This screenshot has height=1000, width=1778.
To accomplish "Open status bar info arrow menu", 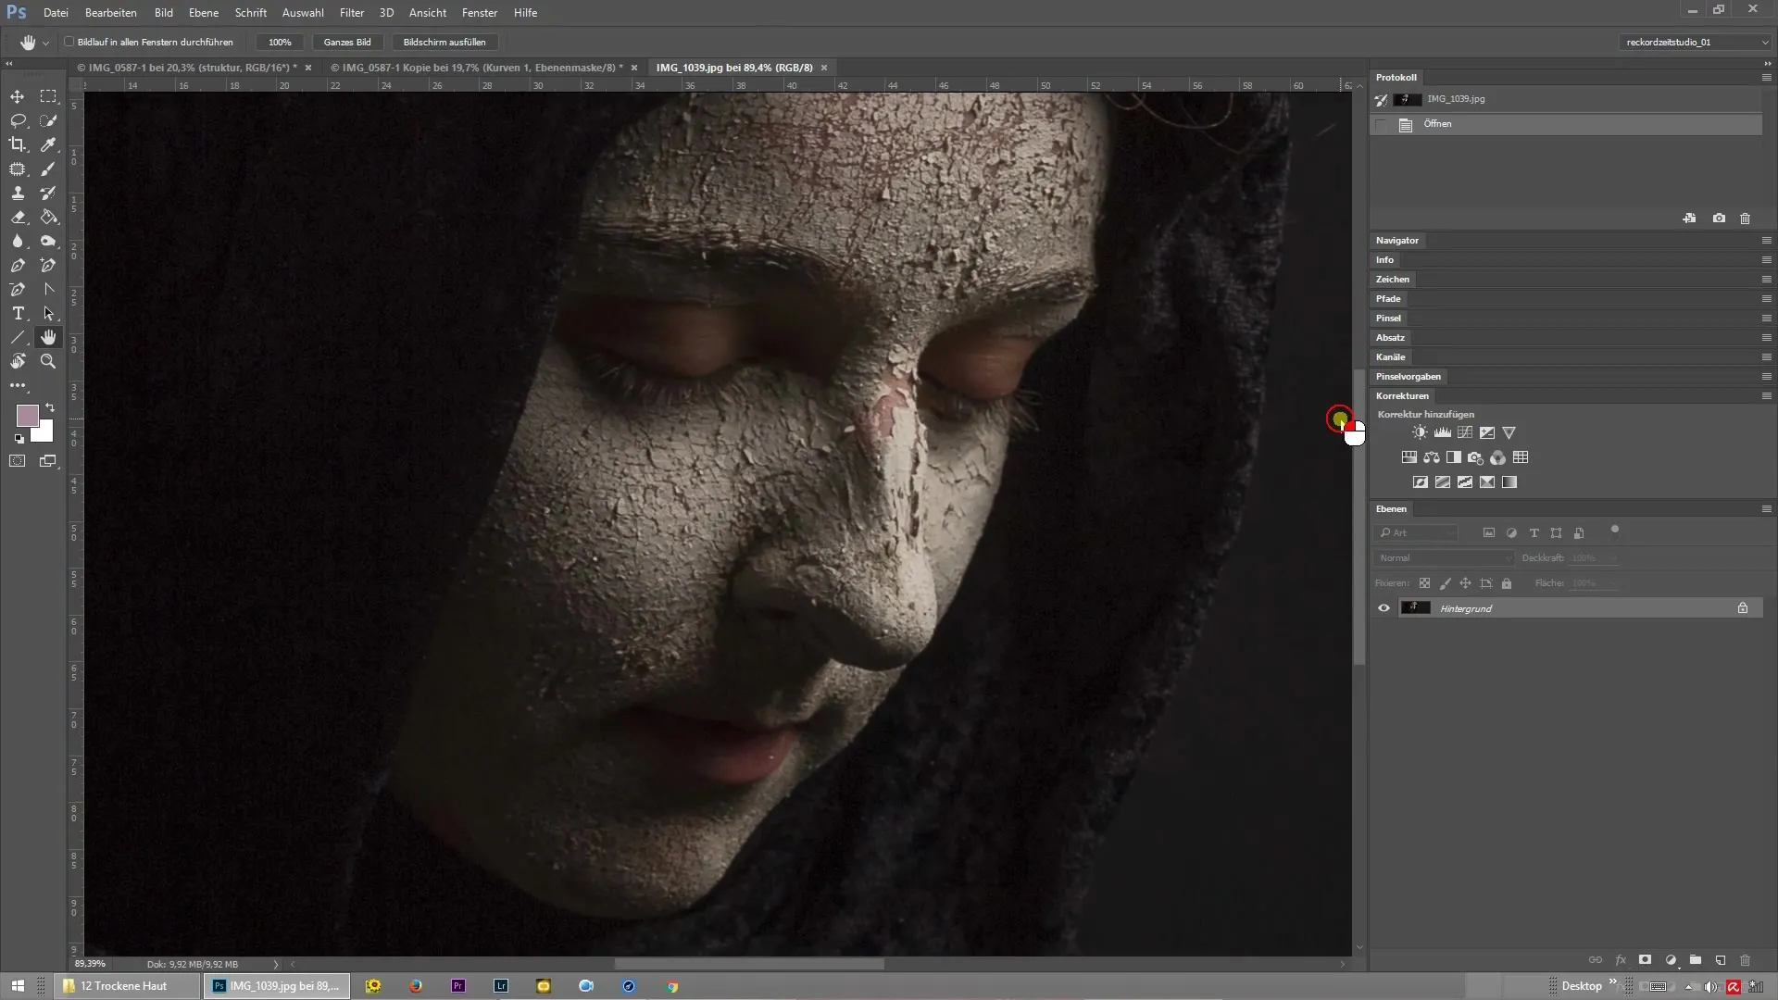I will (x=275, y=964).
